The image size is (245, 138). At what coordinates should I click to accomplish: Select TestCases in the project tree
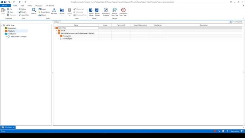click(x=12, y=34)
